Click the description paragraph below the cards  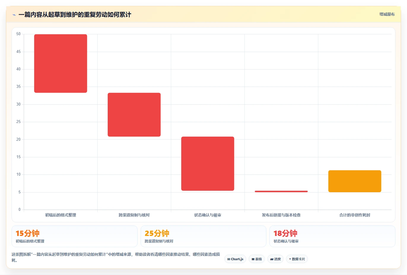[116, 257]
